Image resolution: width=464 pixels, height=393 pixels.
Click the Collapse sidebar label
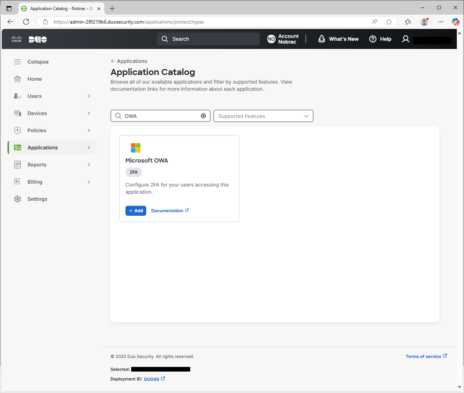38,62
